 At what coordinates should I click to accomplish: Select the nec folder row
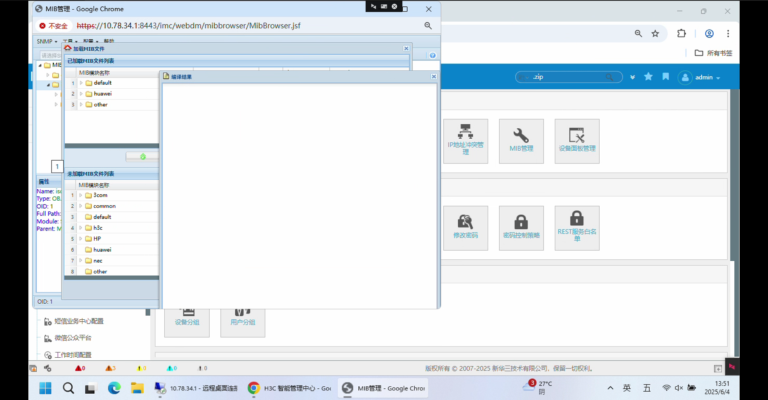[x=98, y=261]
